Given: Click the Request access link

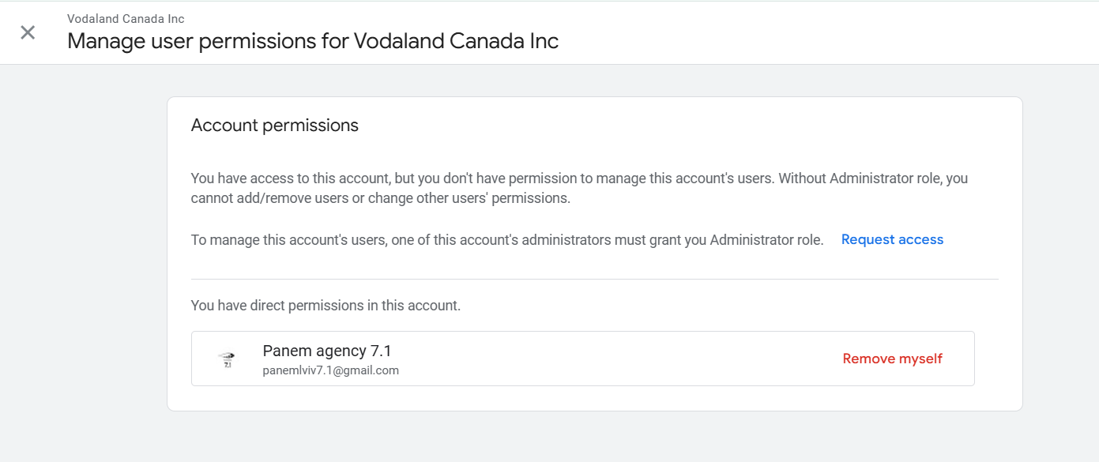Looking at the screenshot, I should 892,239.
